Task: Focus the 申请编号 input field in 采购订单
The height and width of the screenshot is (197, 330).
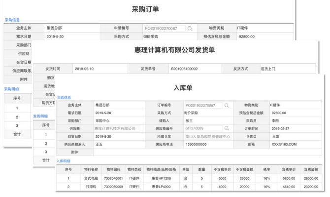Action: [x=165, y=29]
